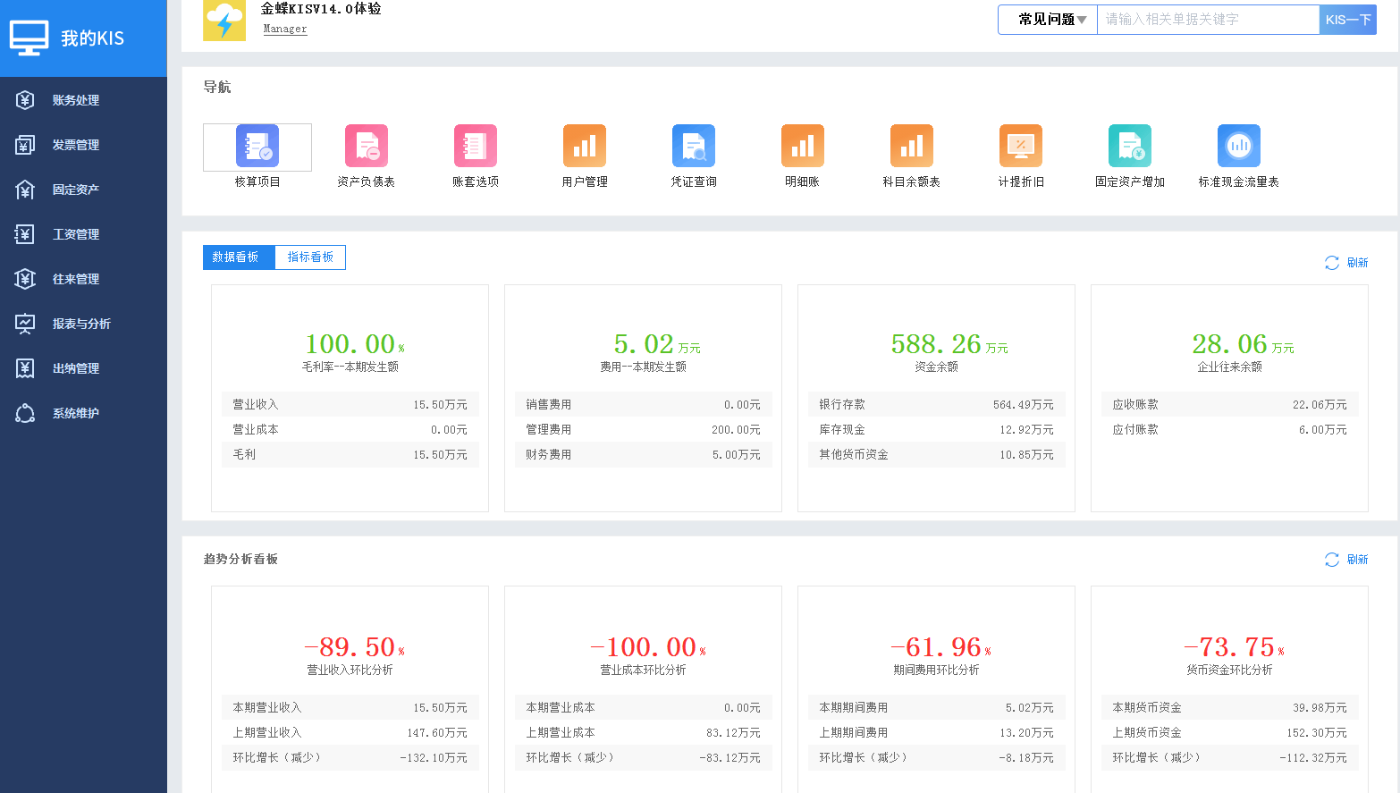Image resolution: width=1400 pixels, height=793 pixels.
Task: Select the 应收账款 22.06万元 row
Action: (x=1229, y=405)
